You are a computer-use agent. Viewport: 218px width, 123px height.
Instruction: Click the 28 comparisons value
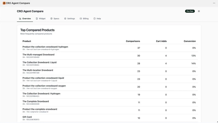(139, 63)
